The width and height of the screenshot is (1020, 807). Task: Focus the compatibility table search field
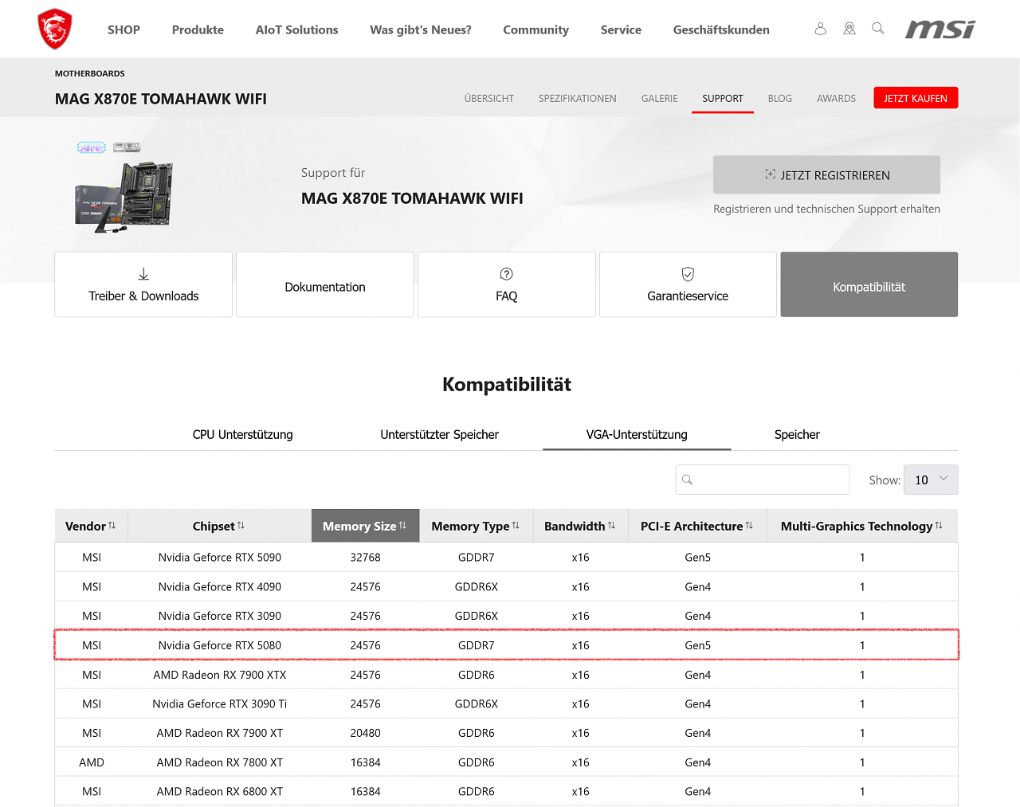pos(763,480)
